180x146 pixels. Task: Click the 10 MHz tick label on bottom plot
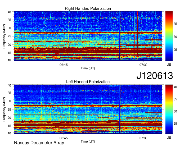pos(9,133)
